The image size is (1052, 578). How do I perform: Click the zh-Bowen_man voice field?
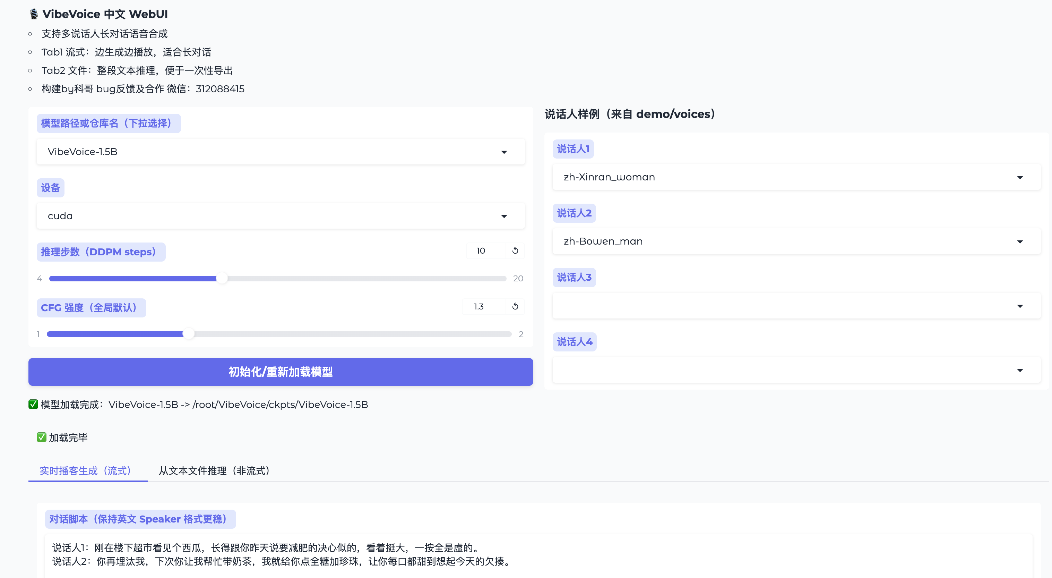tap(796, 241)
